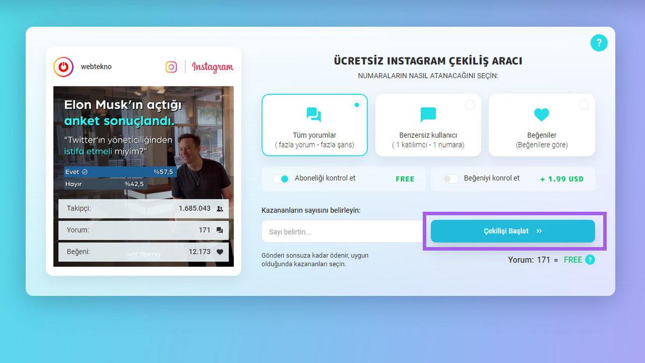Click the speech bubble icon on Tüm yorumlar card
Image resolution: width=645 pixels, height=363 pixels.
314,115
